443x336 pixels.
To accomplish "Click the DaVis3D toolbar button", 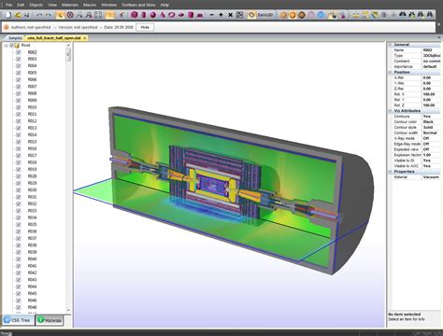I will (261, 15).
